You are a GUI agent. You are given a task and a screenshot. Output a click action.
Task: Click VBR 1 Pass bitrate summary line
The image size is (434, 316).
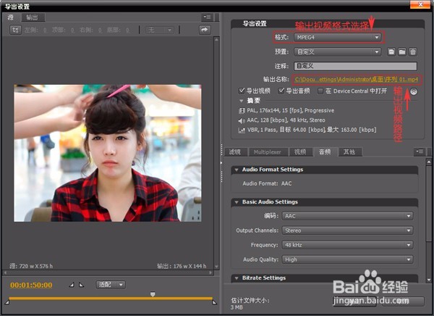pos(311,130)
